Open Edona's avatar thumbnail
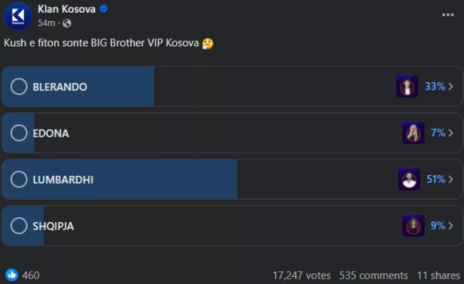 click(x=414, y=133)
